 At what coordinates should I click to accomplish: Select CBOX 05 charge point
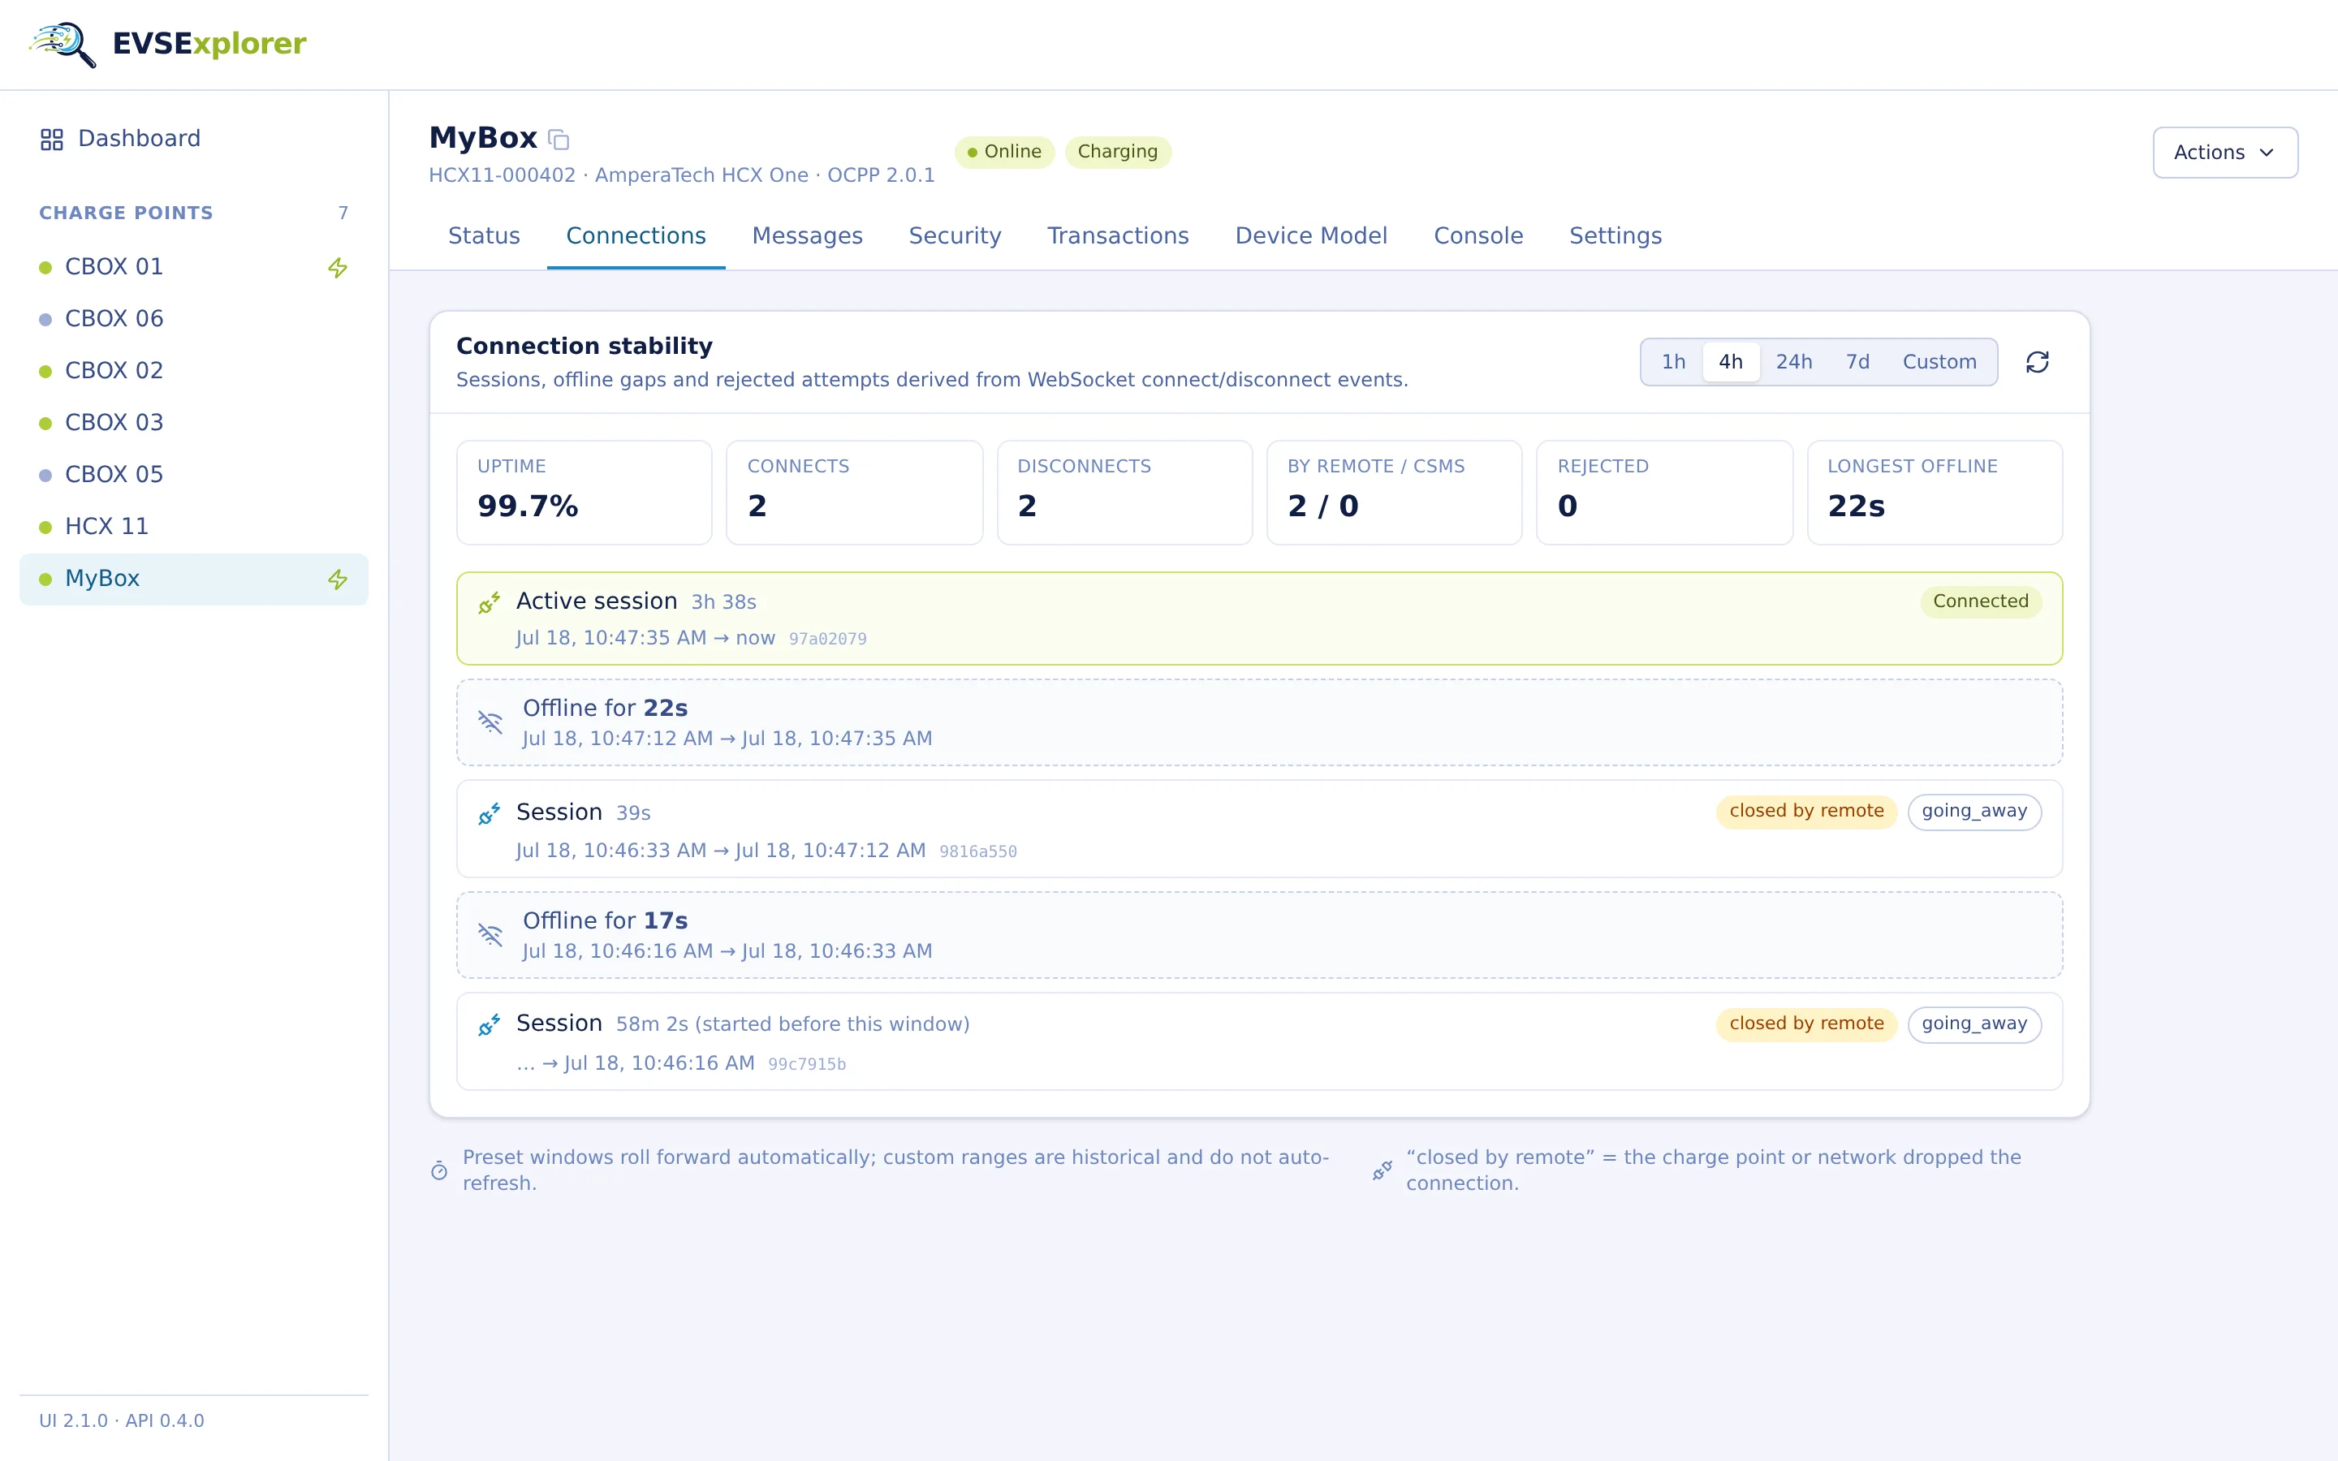(x=193, y=476)
